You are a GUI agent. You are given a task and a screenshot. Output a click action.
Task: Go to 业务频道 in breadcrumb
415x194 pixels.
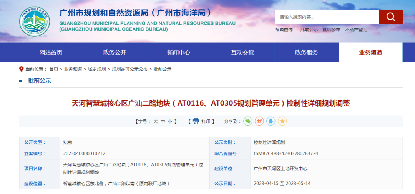(x=73, y=69)
